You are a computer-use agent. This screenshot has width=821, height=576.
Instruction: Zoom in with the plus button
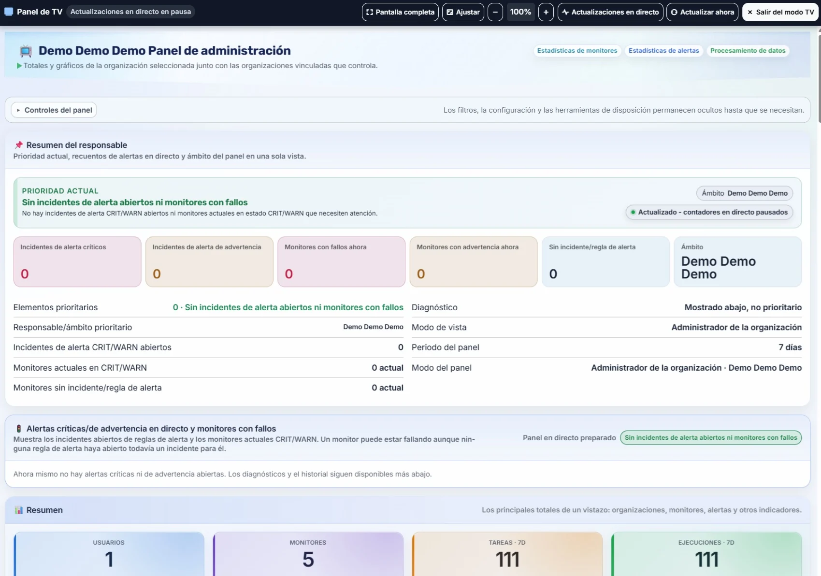(546, 12)
